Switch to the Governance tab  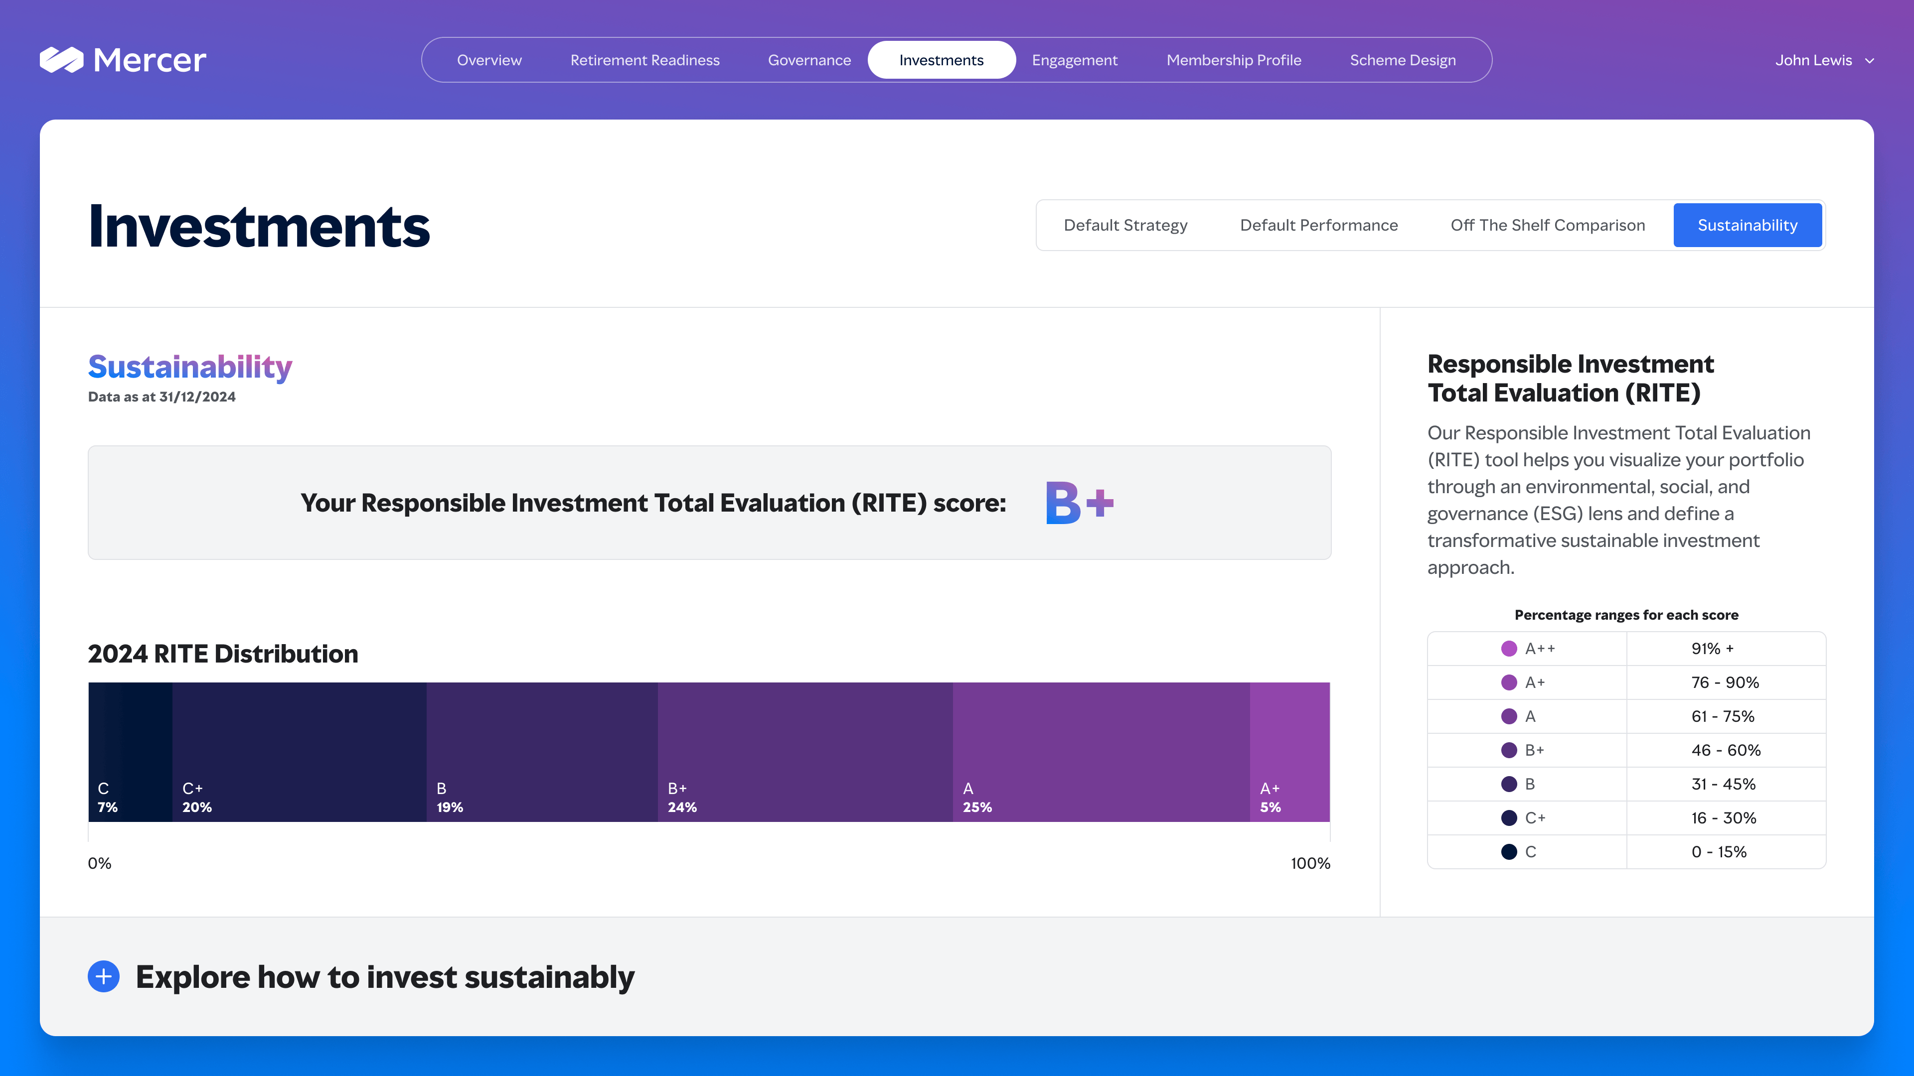tap(809, 60)
